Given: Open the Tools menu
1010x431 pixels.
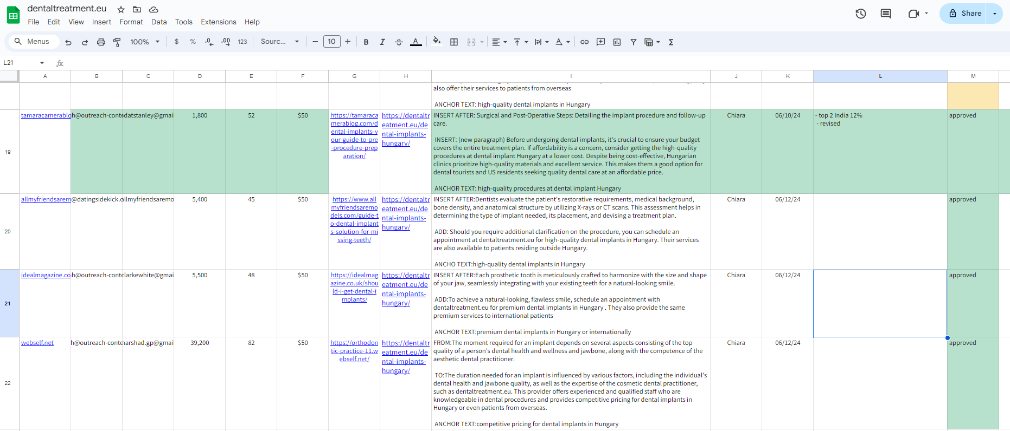Looking at the screenshot, I should click(184, 22).
